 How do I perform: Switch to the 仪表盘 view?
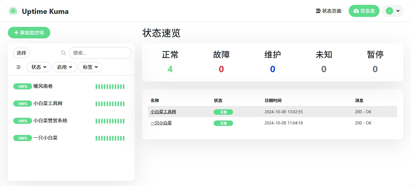pos(364,11)
